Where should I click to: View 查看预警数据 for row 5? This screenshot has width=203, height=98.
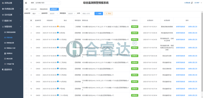tap(180, 56)
